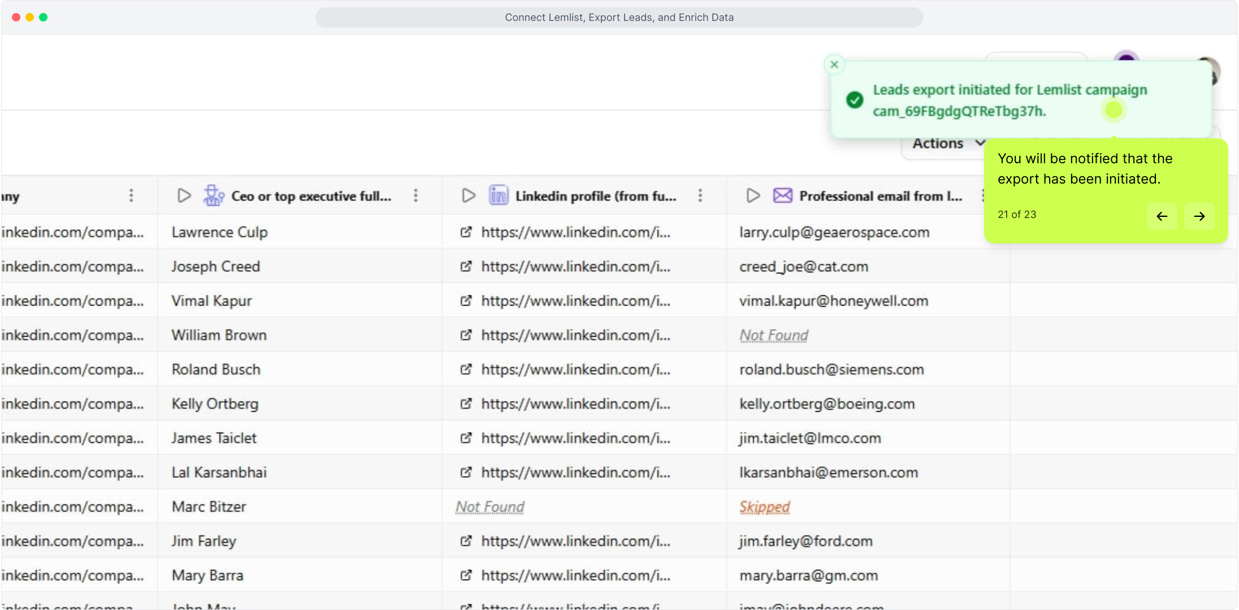Image resolution: width=1239 pixels, height=610 pixels.
Task: Click the envelope icon in email column
Action: click(783, 195)
